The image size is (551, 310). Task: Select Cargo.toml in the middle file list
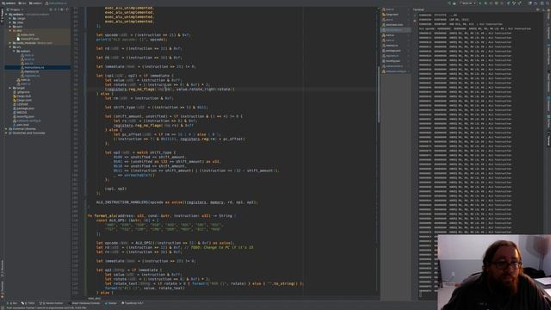pos(392,15)
